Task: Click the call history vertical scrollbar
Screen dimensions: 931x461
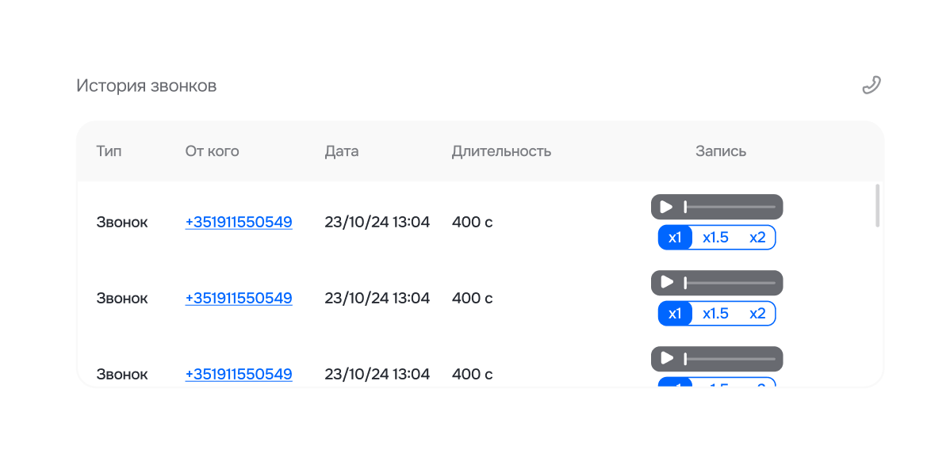Action: pos(877,206)
